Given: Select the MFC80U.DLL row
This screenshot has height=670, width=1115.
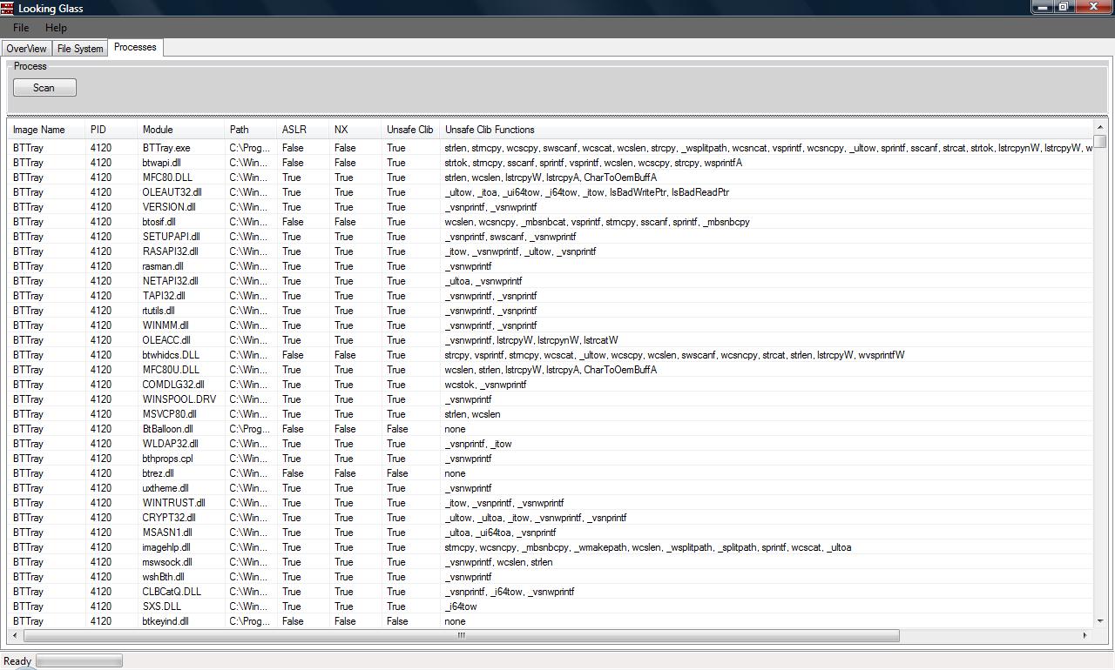Looking at the screenshot, I should (x=551, y=370).
